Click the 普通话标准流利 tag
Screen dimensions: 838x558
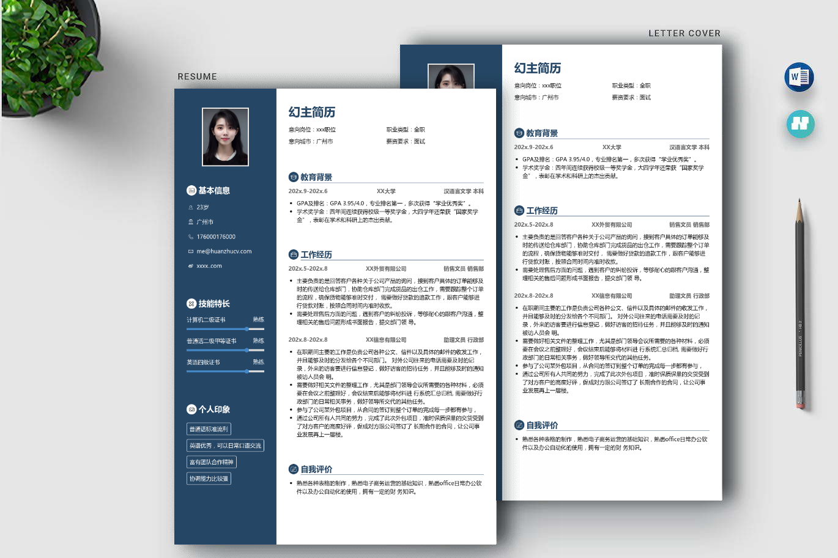(x=209, y=429)
